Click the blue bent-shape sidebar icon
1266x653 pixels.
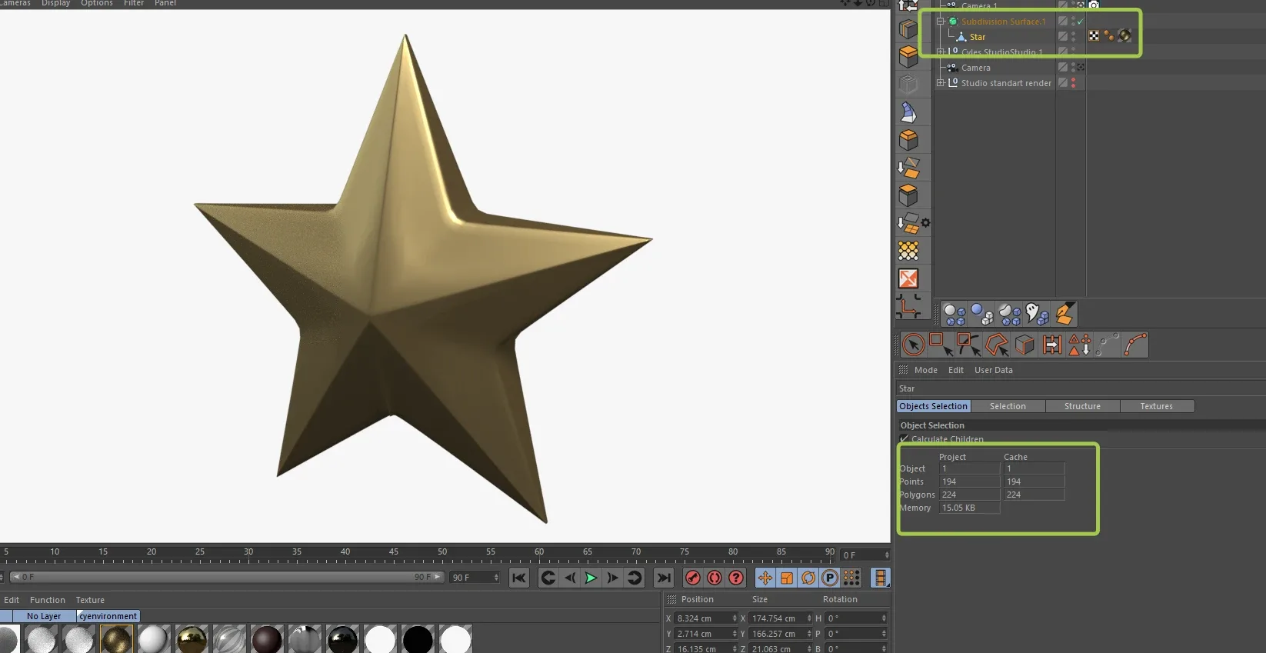coord(908,112)
